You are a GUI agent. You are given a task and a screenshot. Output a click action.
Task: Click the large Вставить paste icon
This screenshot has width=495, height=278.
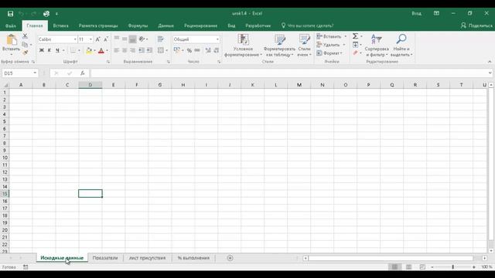click(12, 40)
